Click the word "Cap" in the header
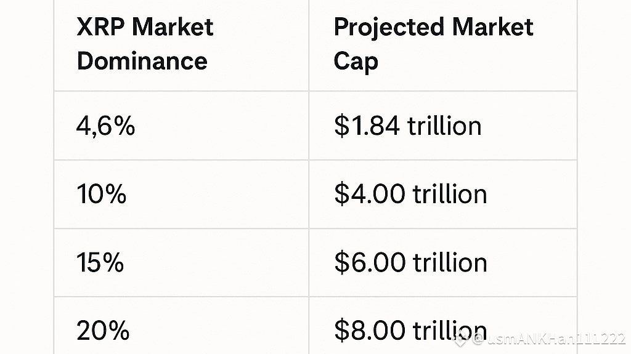631x354 pixels. point(356,62)
